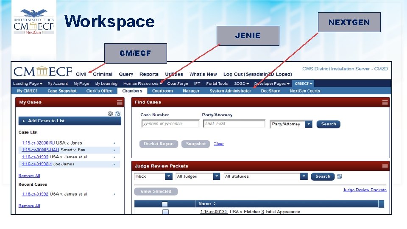Expand the Human Resources menu
The image size is (407, 229).
pos(142,84)
